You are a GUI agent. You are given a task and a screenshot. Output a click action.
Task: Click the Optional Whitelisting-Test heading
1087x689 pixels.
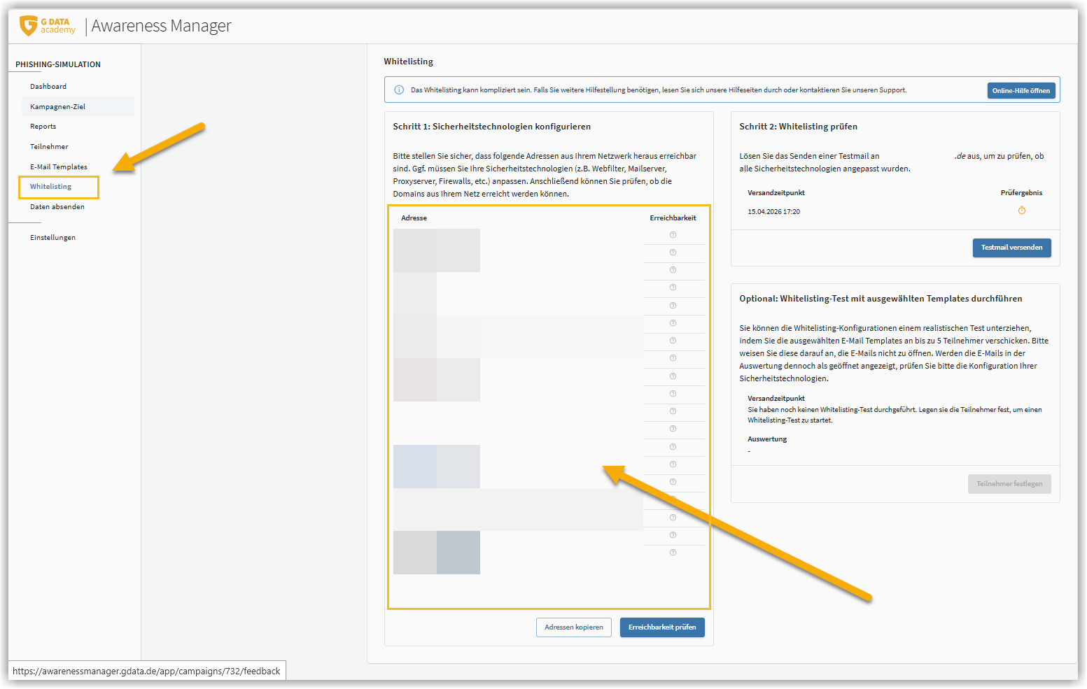pyautogui.click(x=881, y=299)
